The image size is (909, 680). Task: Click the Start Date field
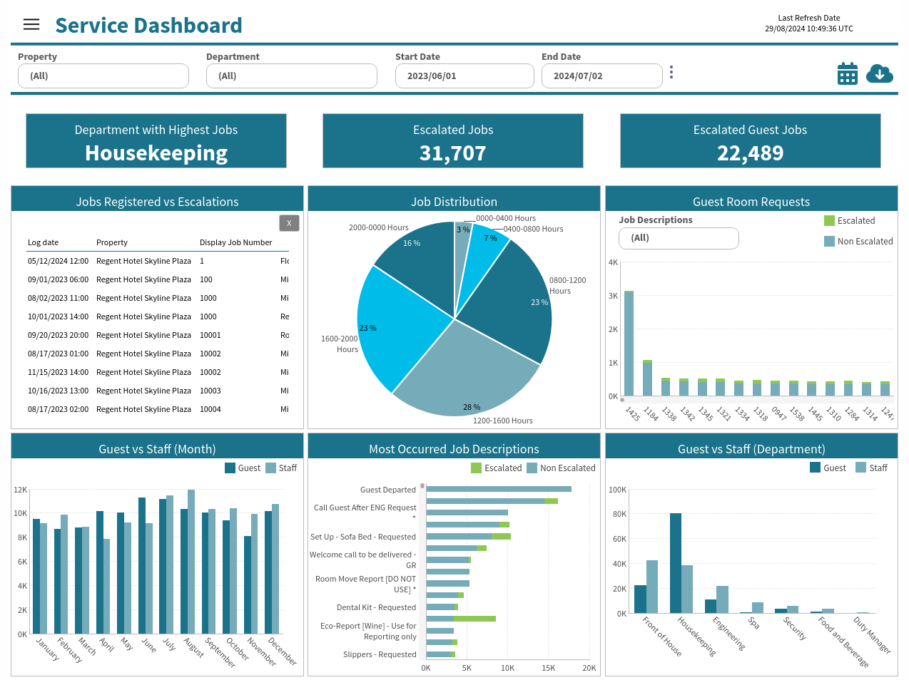click(464, 76)
